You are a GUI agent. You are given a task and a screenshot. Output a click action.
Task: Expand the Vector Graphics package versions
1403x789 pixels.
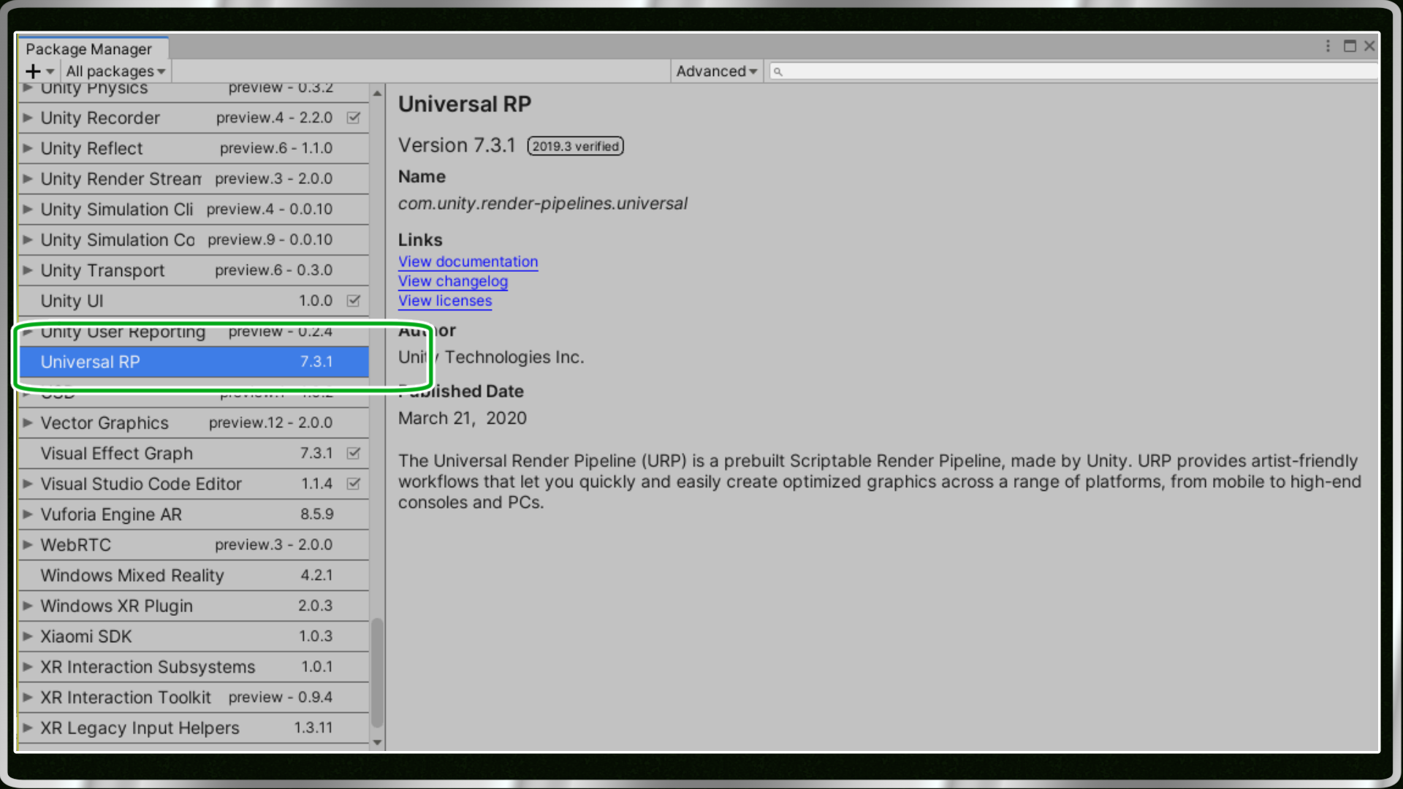pos(27,423)
